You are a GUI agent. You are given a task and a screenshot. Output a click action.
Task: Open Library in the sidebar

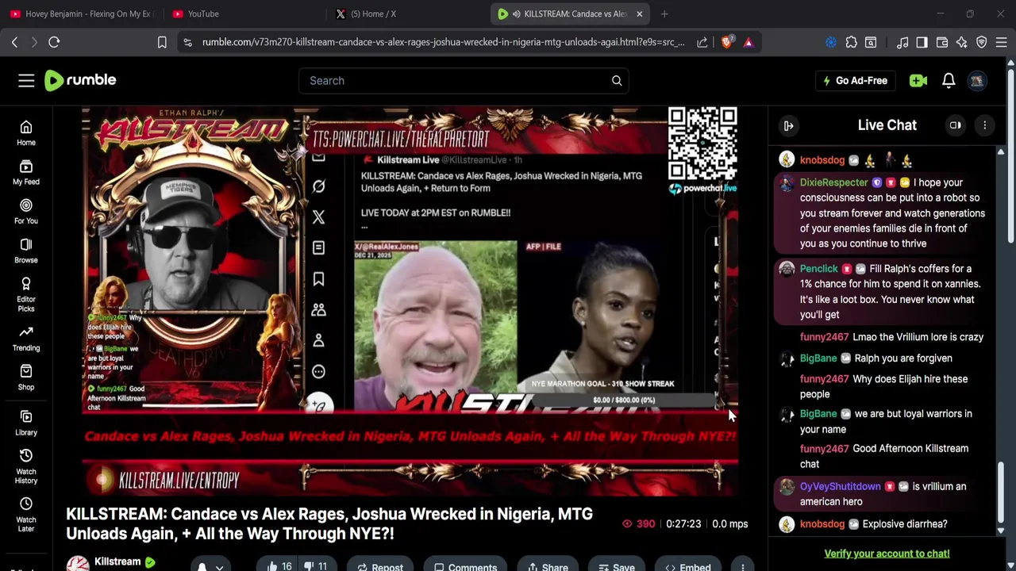[x=26, y=423]
